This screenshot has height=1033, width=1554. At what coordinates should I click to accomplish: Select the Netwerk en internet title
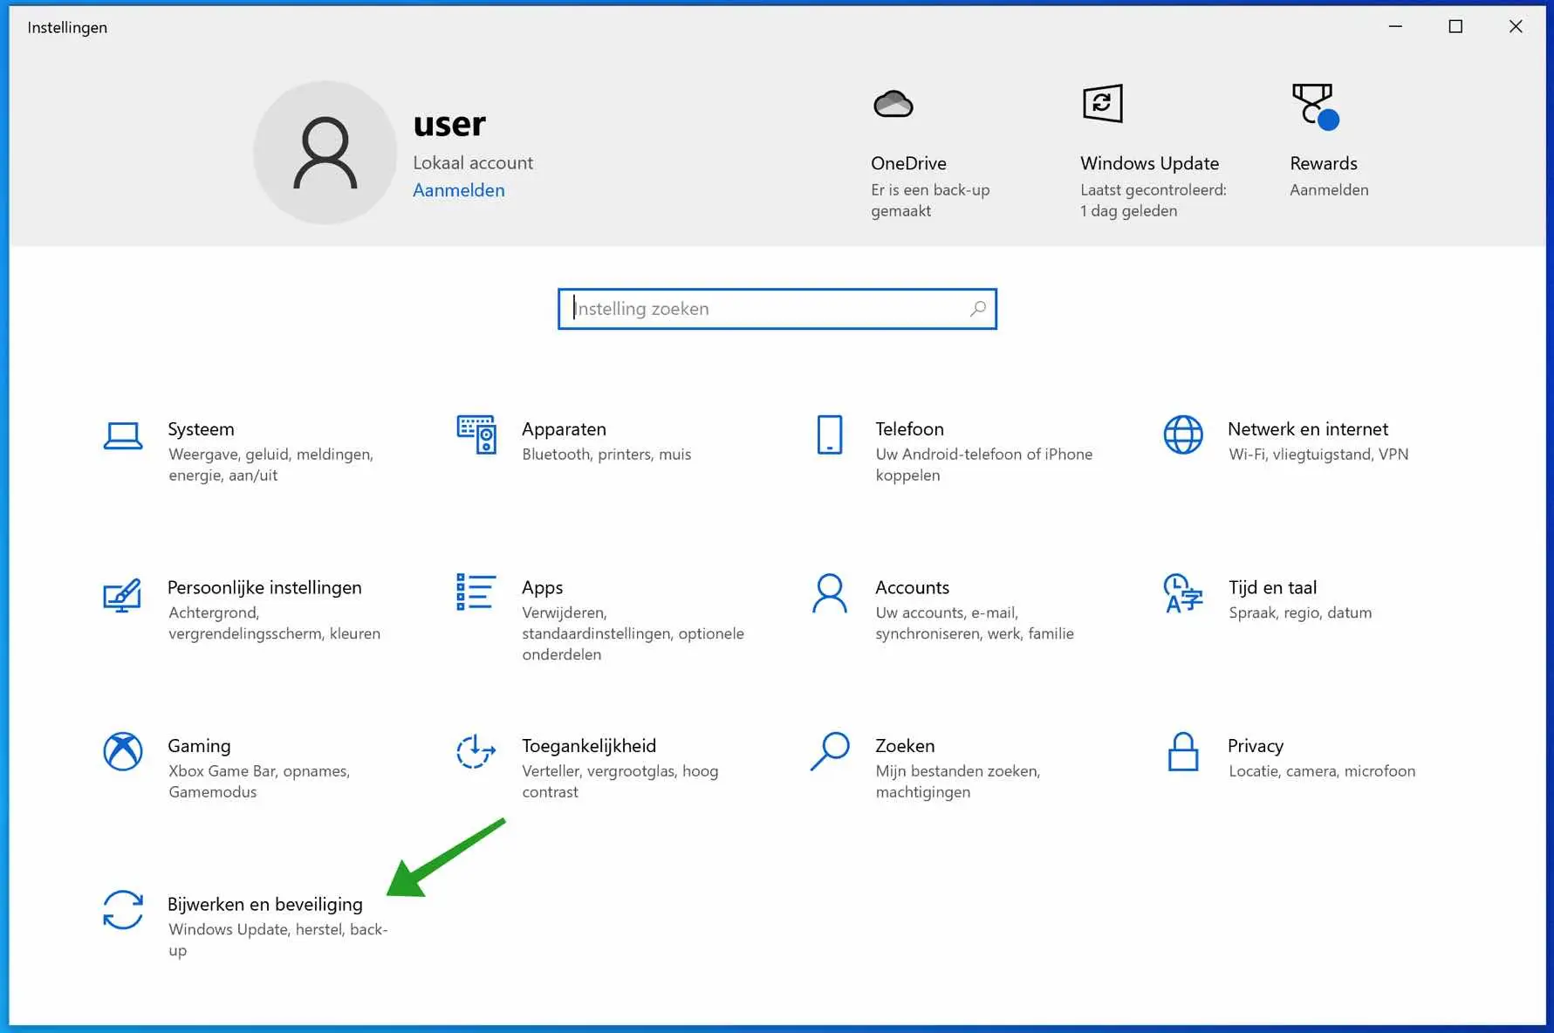coord(1308,429)
